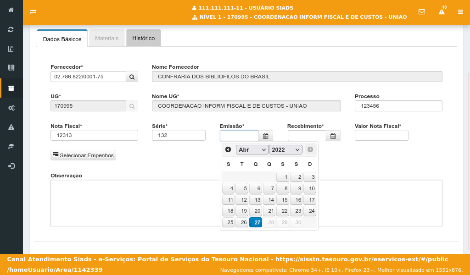Pick day 10 in the calendar
Viewport: 470px width, 275px height.
pos(310,188)
